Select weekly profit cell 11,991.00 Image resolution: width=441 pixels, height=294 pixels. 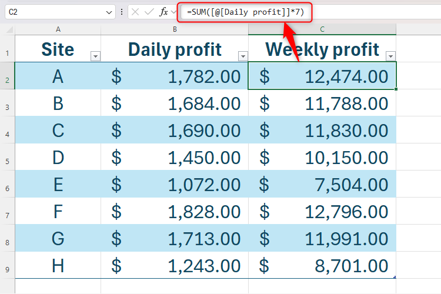[322, 238]
